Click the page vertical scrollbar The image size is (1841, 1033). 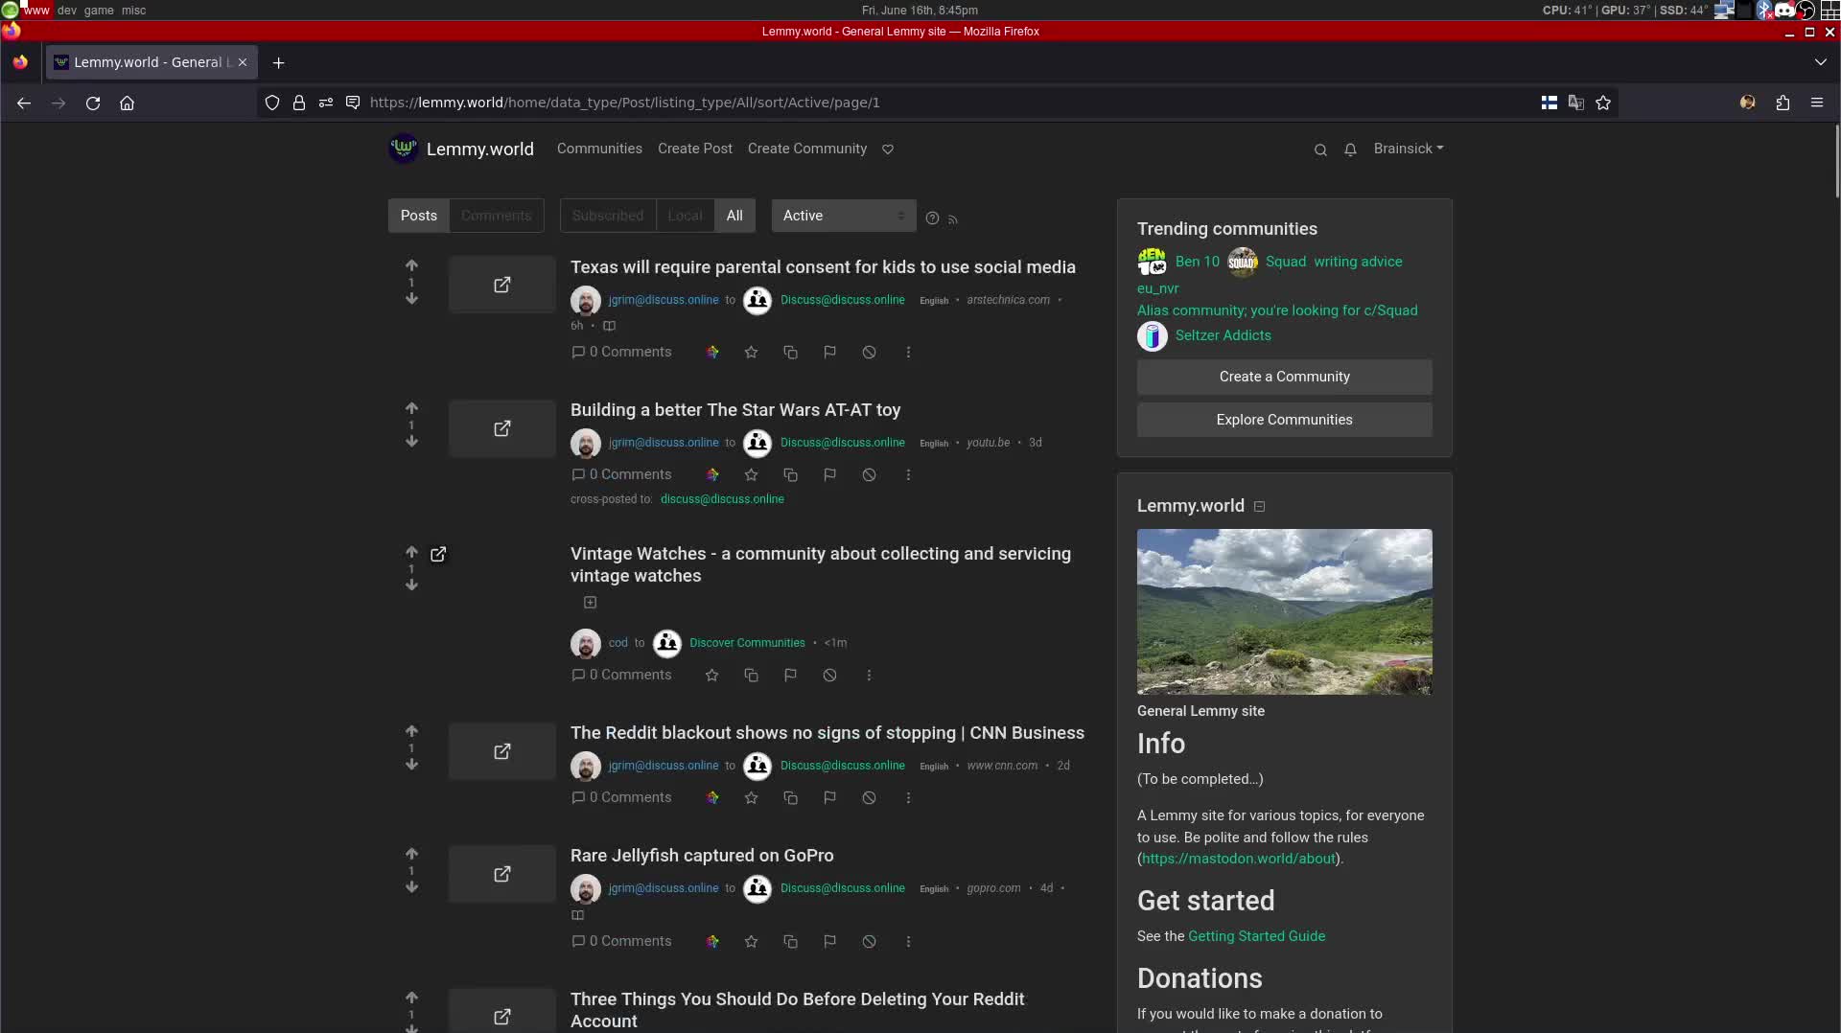coord(1836,161)
